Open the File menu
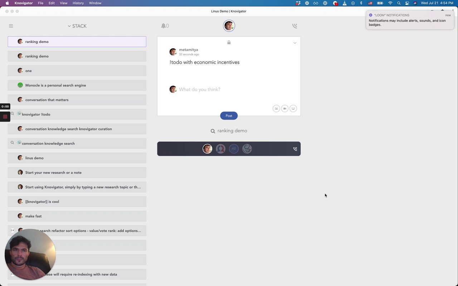The height and width of the screenshot is (286, 458). point(40,3)
